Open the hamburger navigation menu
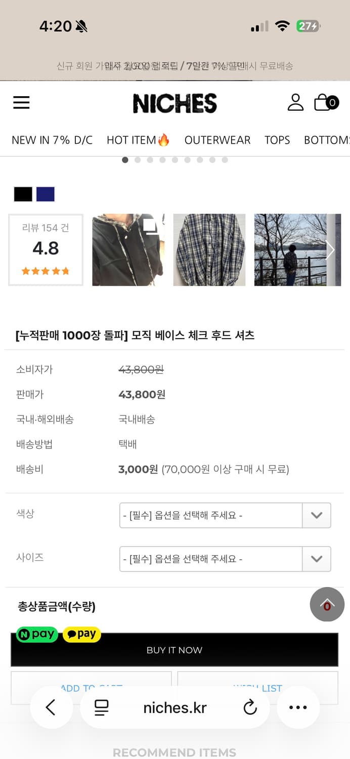The width and height of the screenshot is (350, 759). [x=21, y=102]
